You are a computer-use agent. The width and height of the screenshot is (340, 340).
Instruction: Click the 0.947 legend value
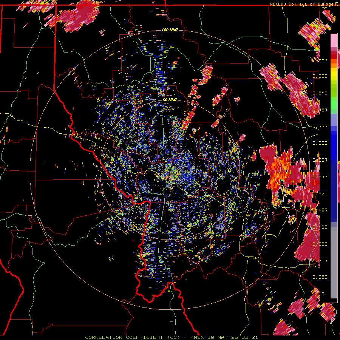point(320,59)
